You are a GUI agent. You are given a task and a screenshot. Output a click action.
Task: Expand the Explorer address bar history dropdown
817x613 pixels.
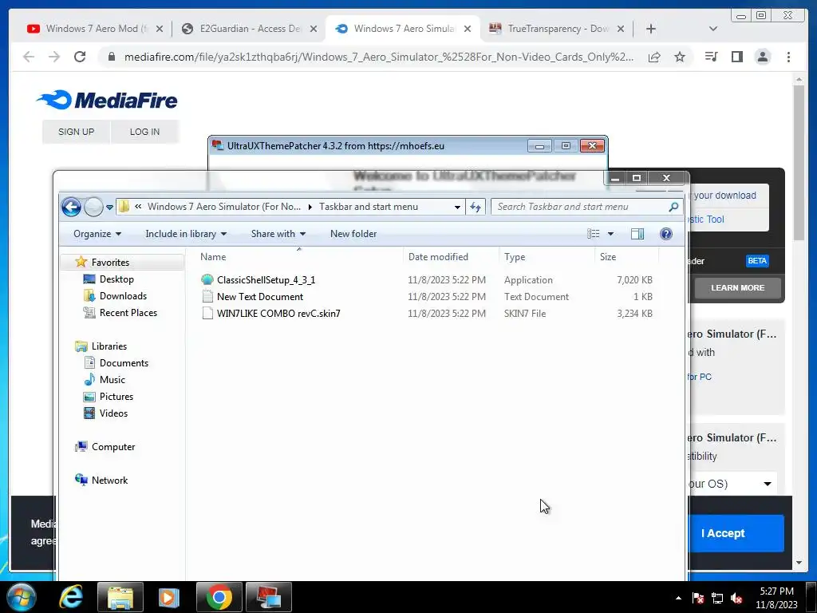(x=457, y=207)
